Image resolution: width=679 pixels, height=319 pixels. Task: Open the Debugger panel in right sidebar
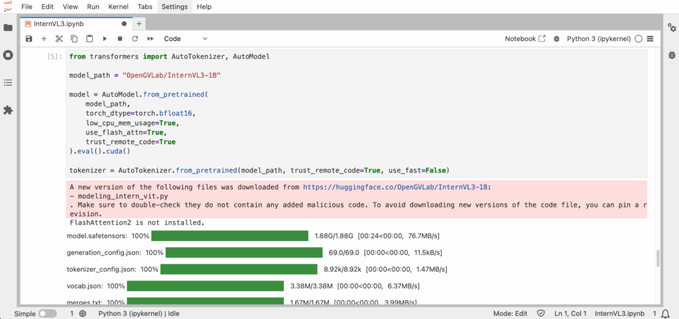point(672,56)
